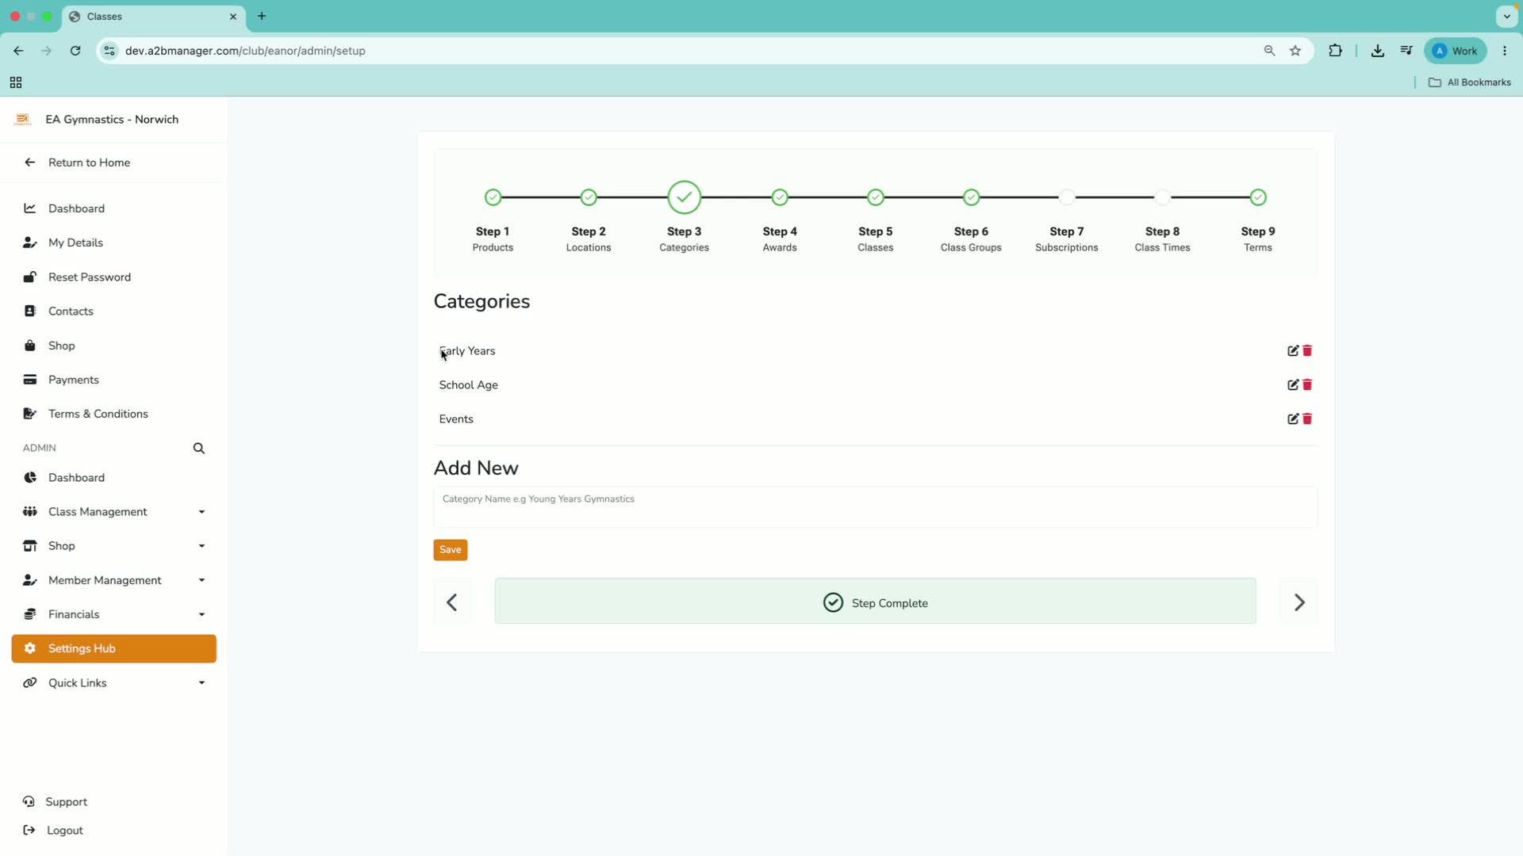
Task: Jump to Step 6 Class Groups
Action: click(x=971, y=197)
